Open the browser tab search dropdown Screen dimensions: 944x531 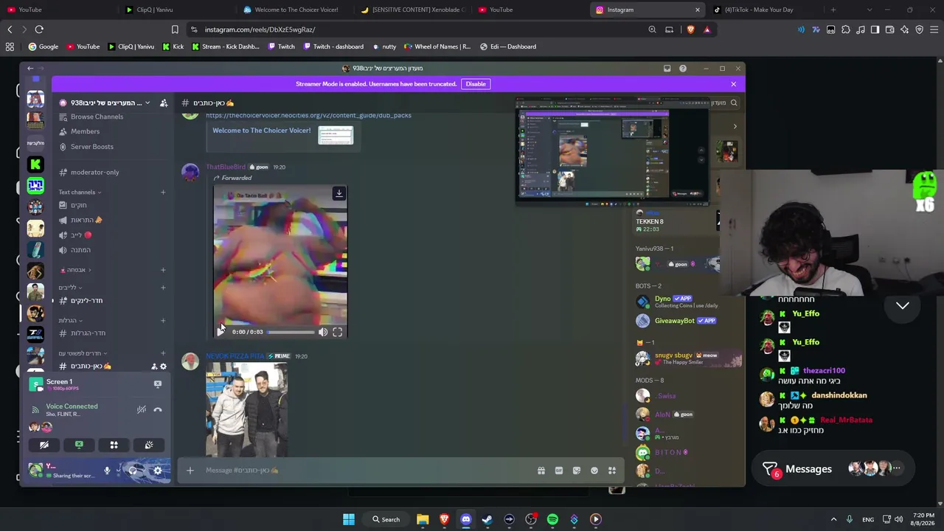click(x=870, y=10)
